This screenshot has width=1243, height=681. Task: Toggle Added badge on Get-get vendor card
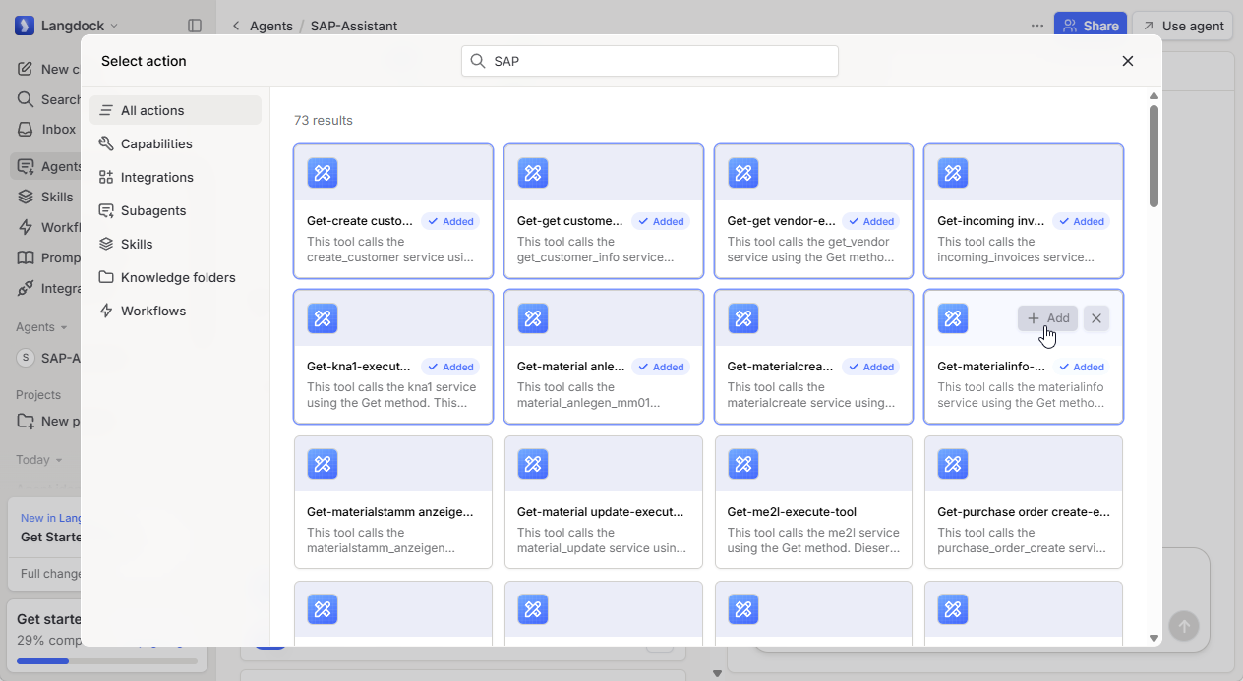click(x=871, y=221)
